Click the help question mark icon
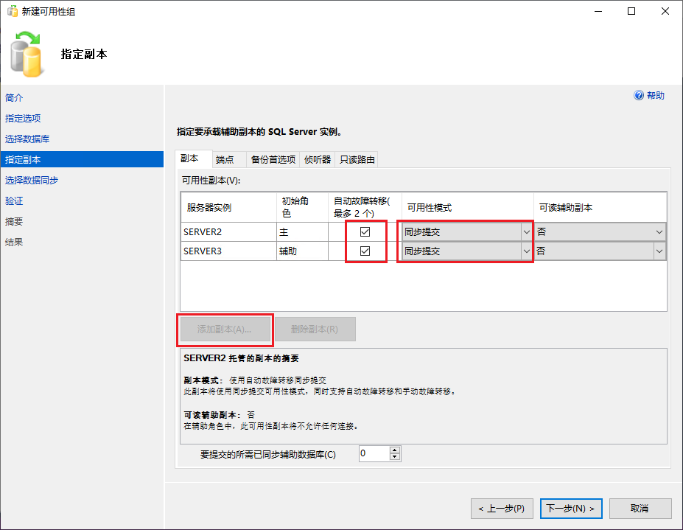 coord(639,95)
